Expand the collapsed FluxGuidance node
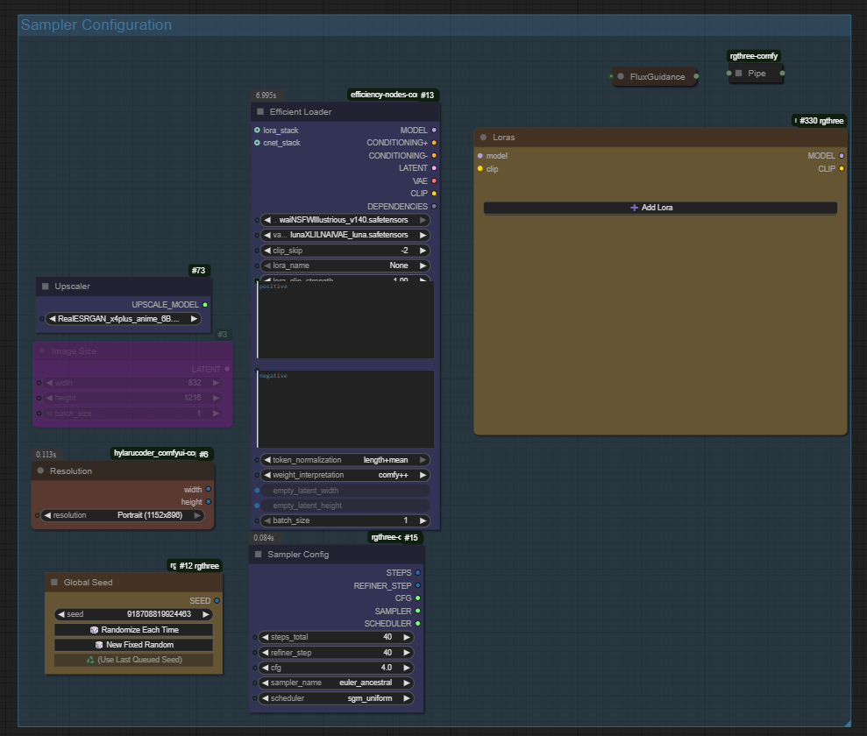Viewport: 867px width, 736px height. click(x=621, y=77)
